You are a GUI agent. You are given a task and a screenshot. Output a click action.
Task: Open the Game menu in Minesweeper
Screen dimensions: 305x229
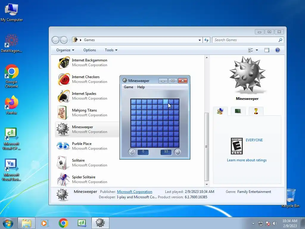[129, 87]
